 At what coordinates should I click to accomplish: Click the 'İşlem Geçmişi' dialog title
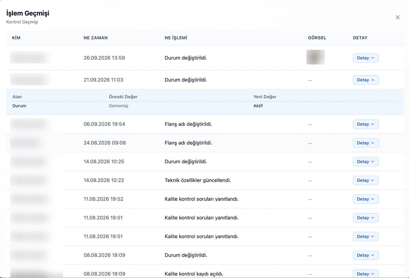pyautogui.click(x=28, y=13)
